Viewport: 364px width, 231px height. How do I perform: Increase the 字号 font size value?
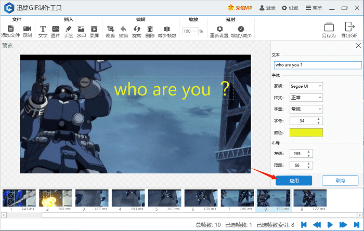tap(318, 119)
